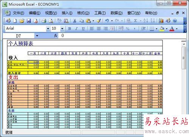
Task: Open the 工具(T) menu
Action: (100, 13)
